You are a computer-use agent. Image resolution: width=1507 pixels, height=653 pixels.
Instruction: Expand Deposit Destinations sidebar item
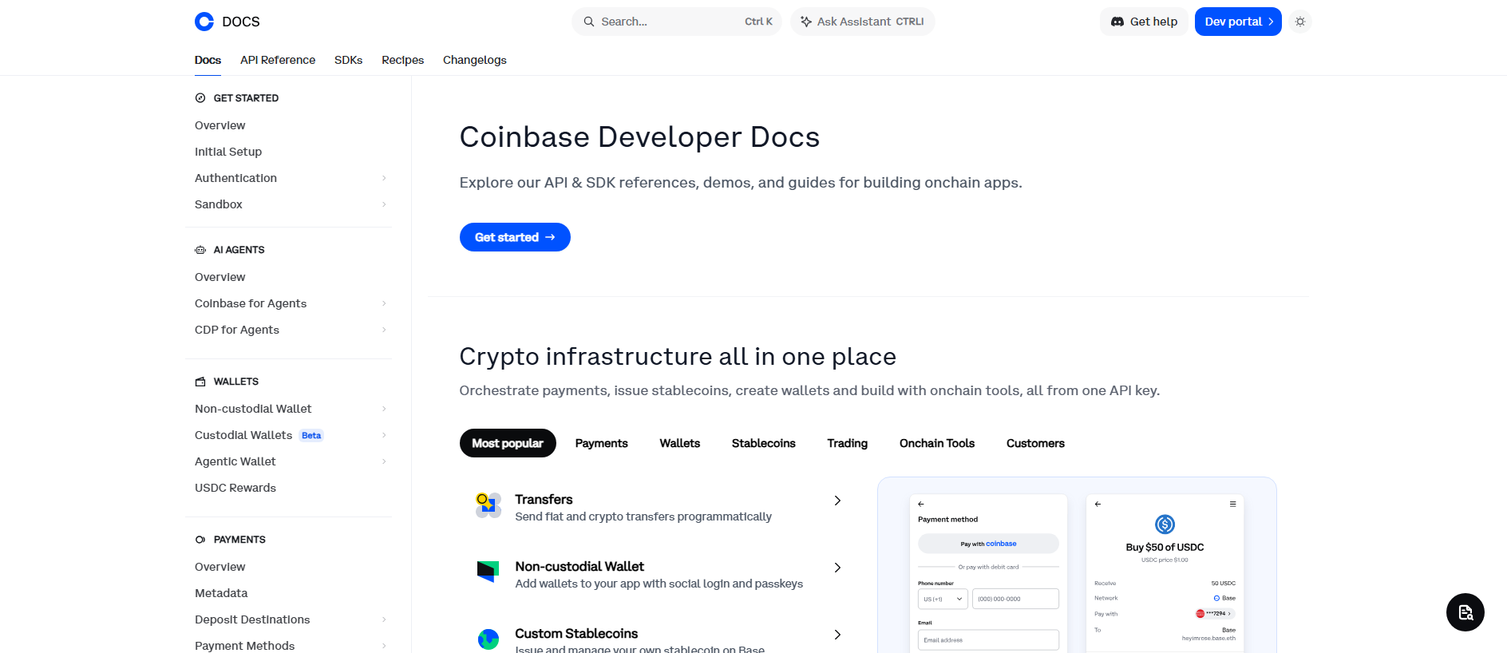[384, 619]
